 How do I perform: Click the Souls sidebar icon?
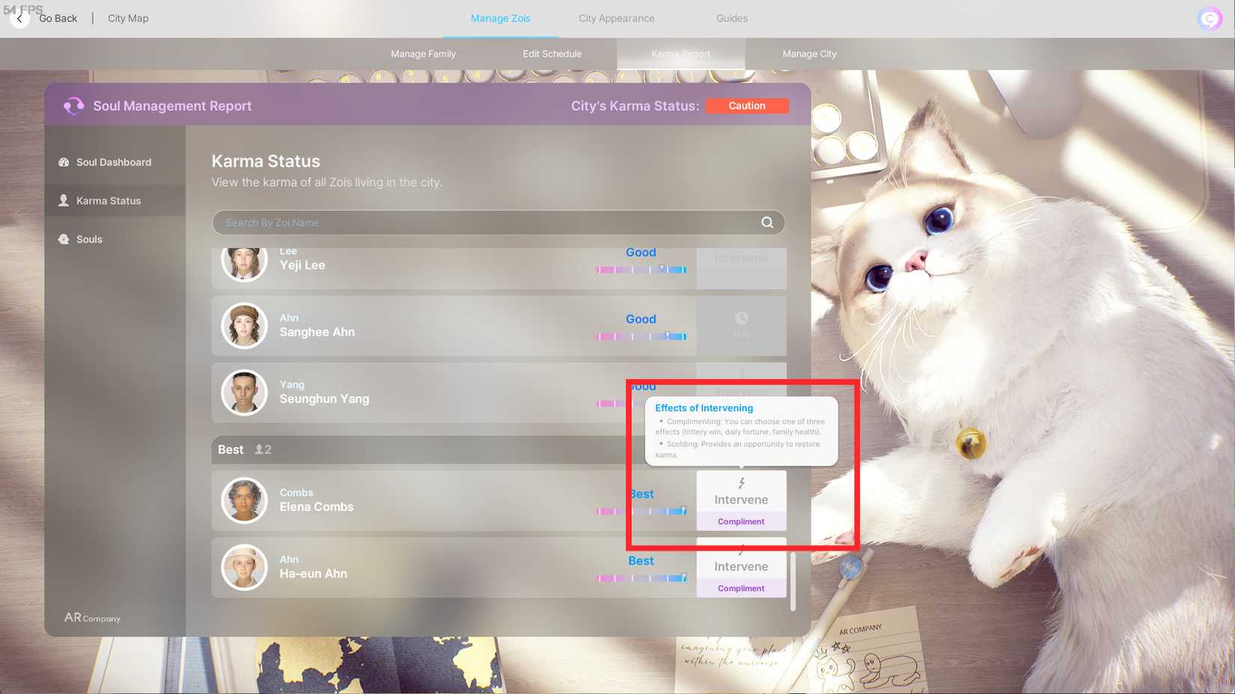pos(64,239)
